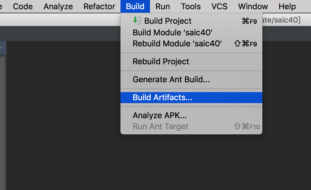Viewport: 311px width, 190px height.
Task: Open Generate Ant Build dialog
Action: [x=171, y=79]
